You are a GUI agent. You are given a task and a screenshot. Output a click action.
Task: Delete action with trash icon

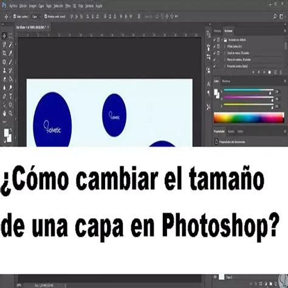(281, 72)
